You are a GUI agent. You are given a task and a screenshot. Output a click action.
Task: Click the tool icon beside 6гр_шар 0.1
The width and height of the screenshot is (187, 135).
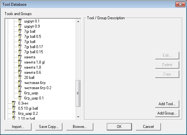20,98
